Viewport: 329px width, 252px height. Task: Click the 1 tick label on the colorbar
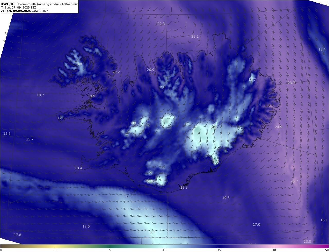pyautogui.click(x=55, y=250)
